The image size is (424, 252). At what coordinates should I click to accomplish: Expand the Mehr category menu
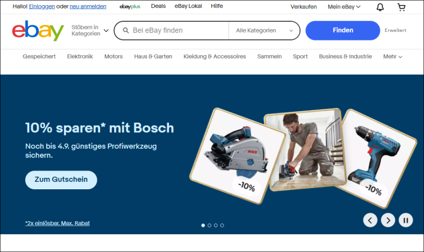coord(393,56)
